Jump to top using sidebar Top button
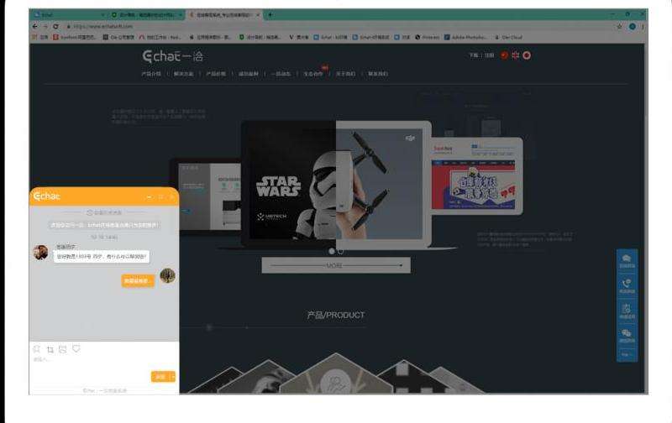 (627, 355)
